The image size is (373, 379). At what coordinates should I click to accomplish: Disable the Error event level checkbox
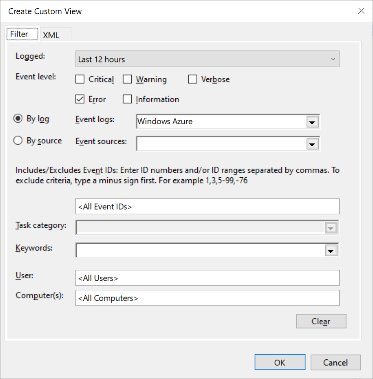click(80, 99)
